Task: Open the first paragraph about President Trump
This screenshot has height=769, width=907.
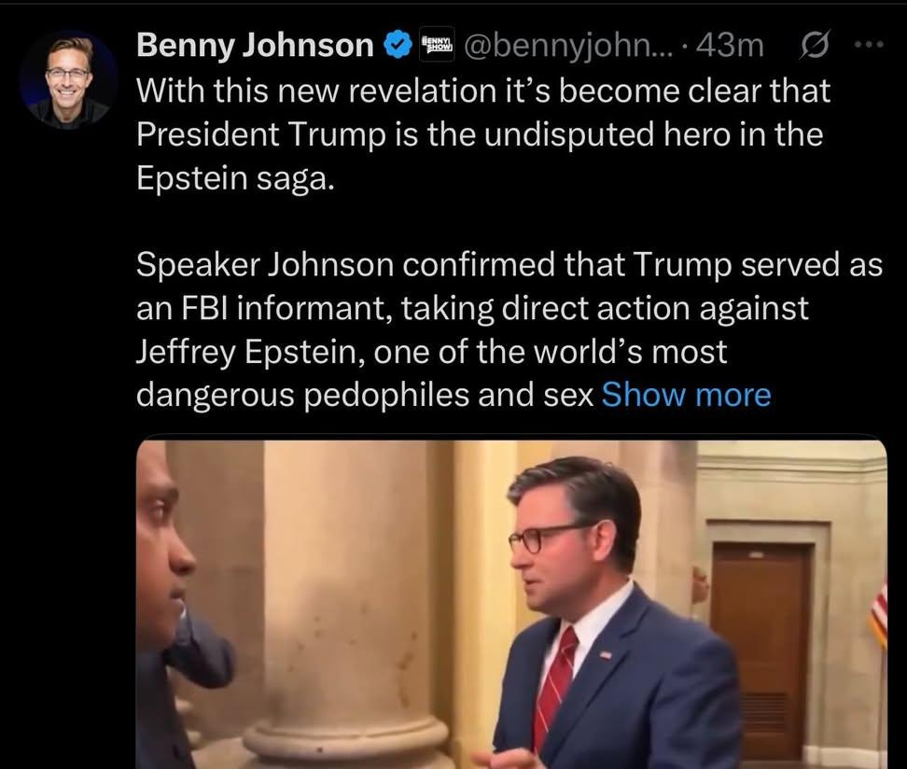Action: tap(483, 134)
